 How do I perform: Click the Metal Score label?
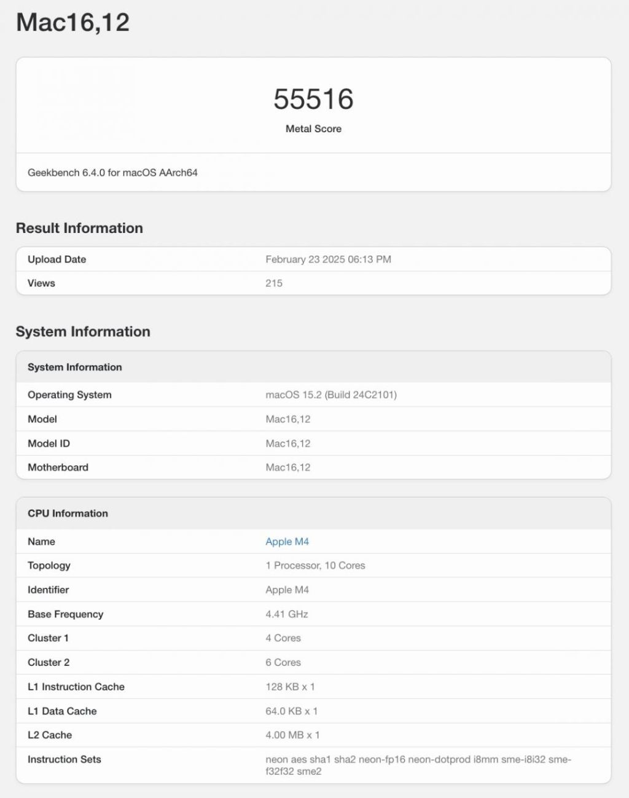click(313, 128)
